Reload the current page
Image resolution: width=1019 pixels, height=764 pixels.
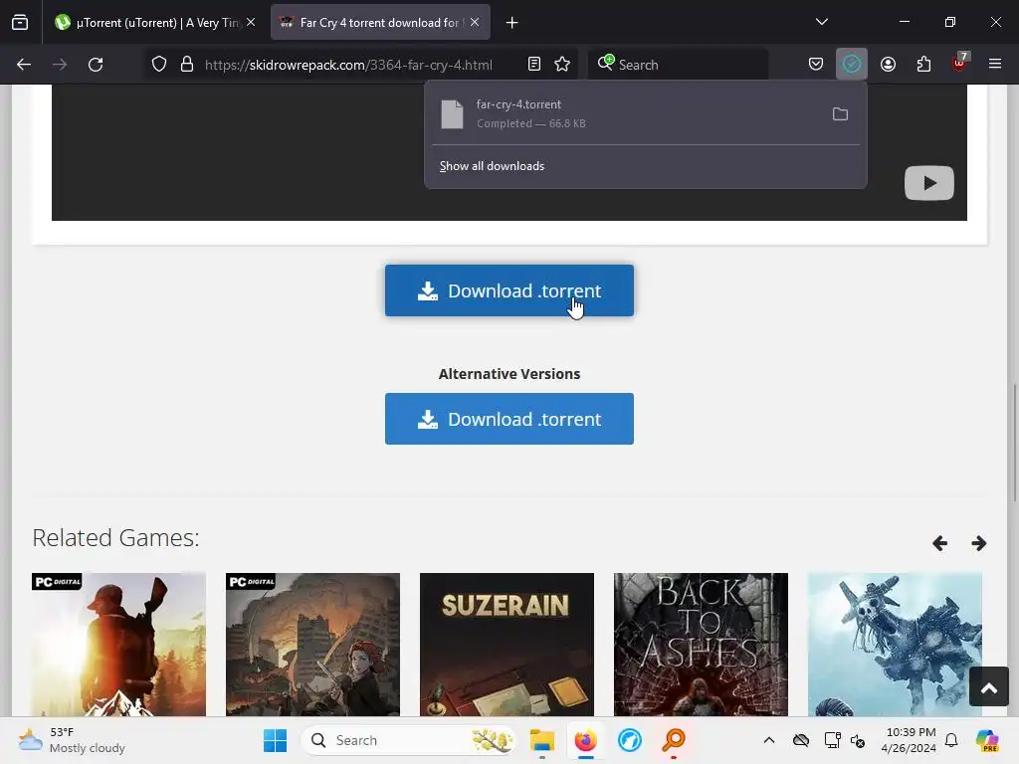coord(96,65)
